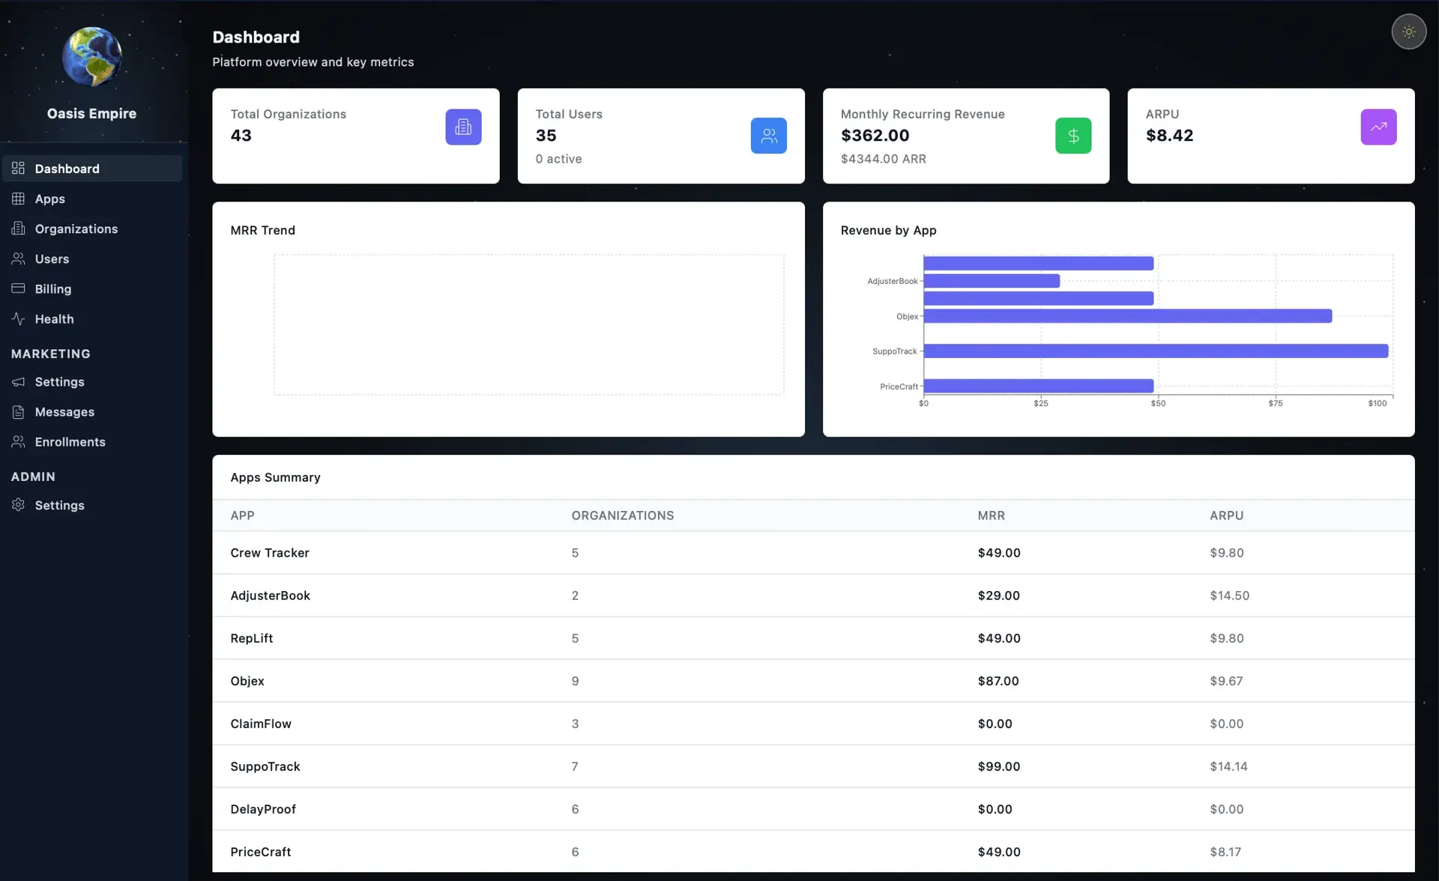The width and height of the screenshot is (1439, 881).
Task: Open the Billing page
Action: pos(92,288)
